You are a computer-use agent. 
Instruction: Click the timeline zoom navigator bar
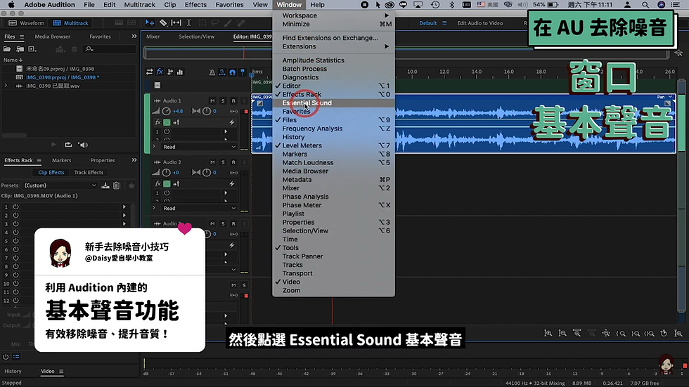point(406,53)
